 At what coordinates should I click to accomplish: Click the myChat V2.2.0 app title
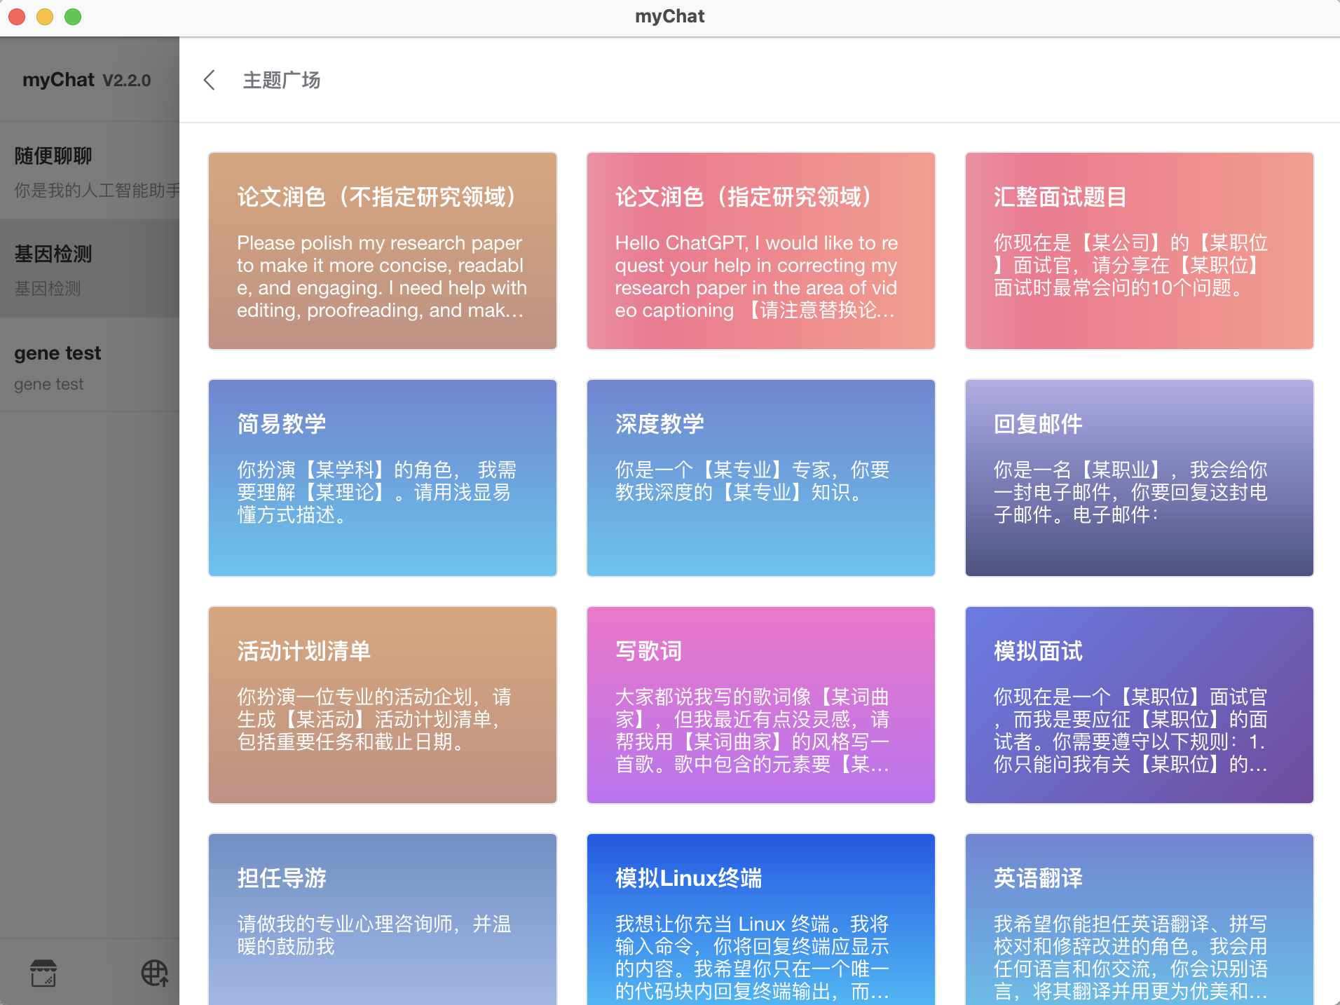click(x=86, y=79)
